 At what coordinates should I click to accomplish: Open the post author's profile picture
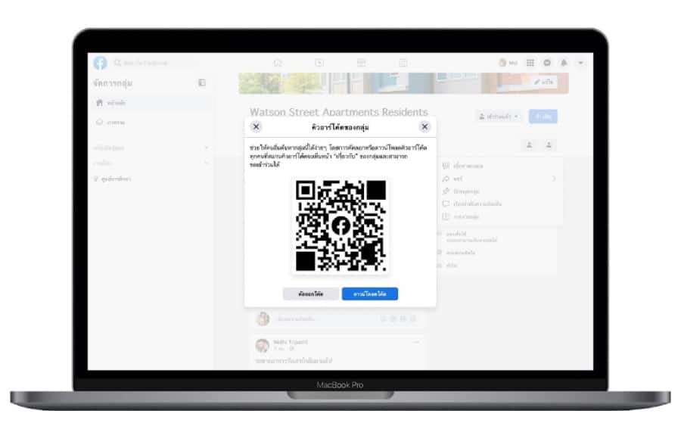263,345
